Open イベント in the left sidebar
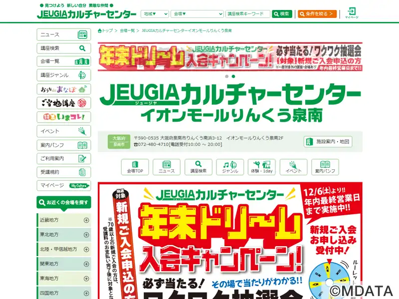399x299 pixels. pos(64,131)
